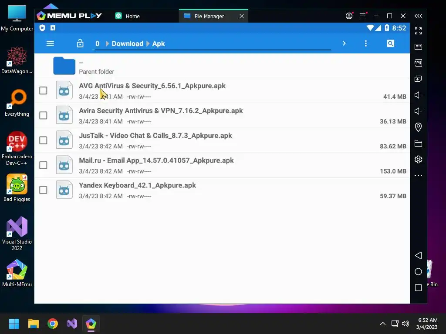The width and height of the screenshot is (446, 334).
Task: Expand path bar with right chevron
Action: point(344,43)
